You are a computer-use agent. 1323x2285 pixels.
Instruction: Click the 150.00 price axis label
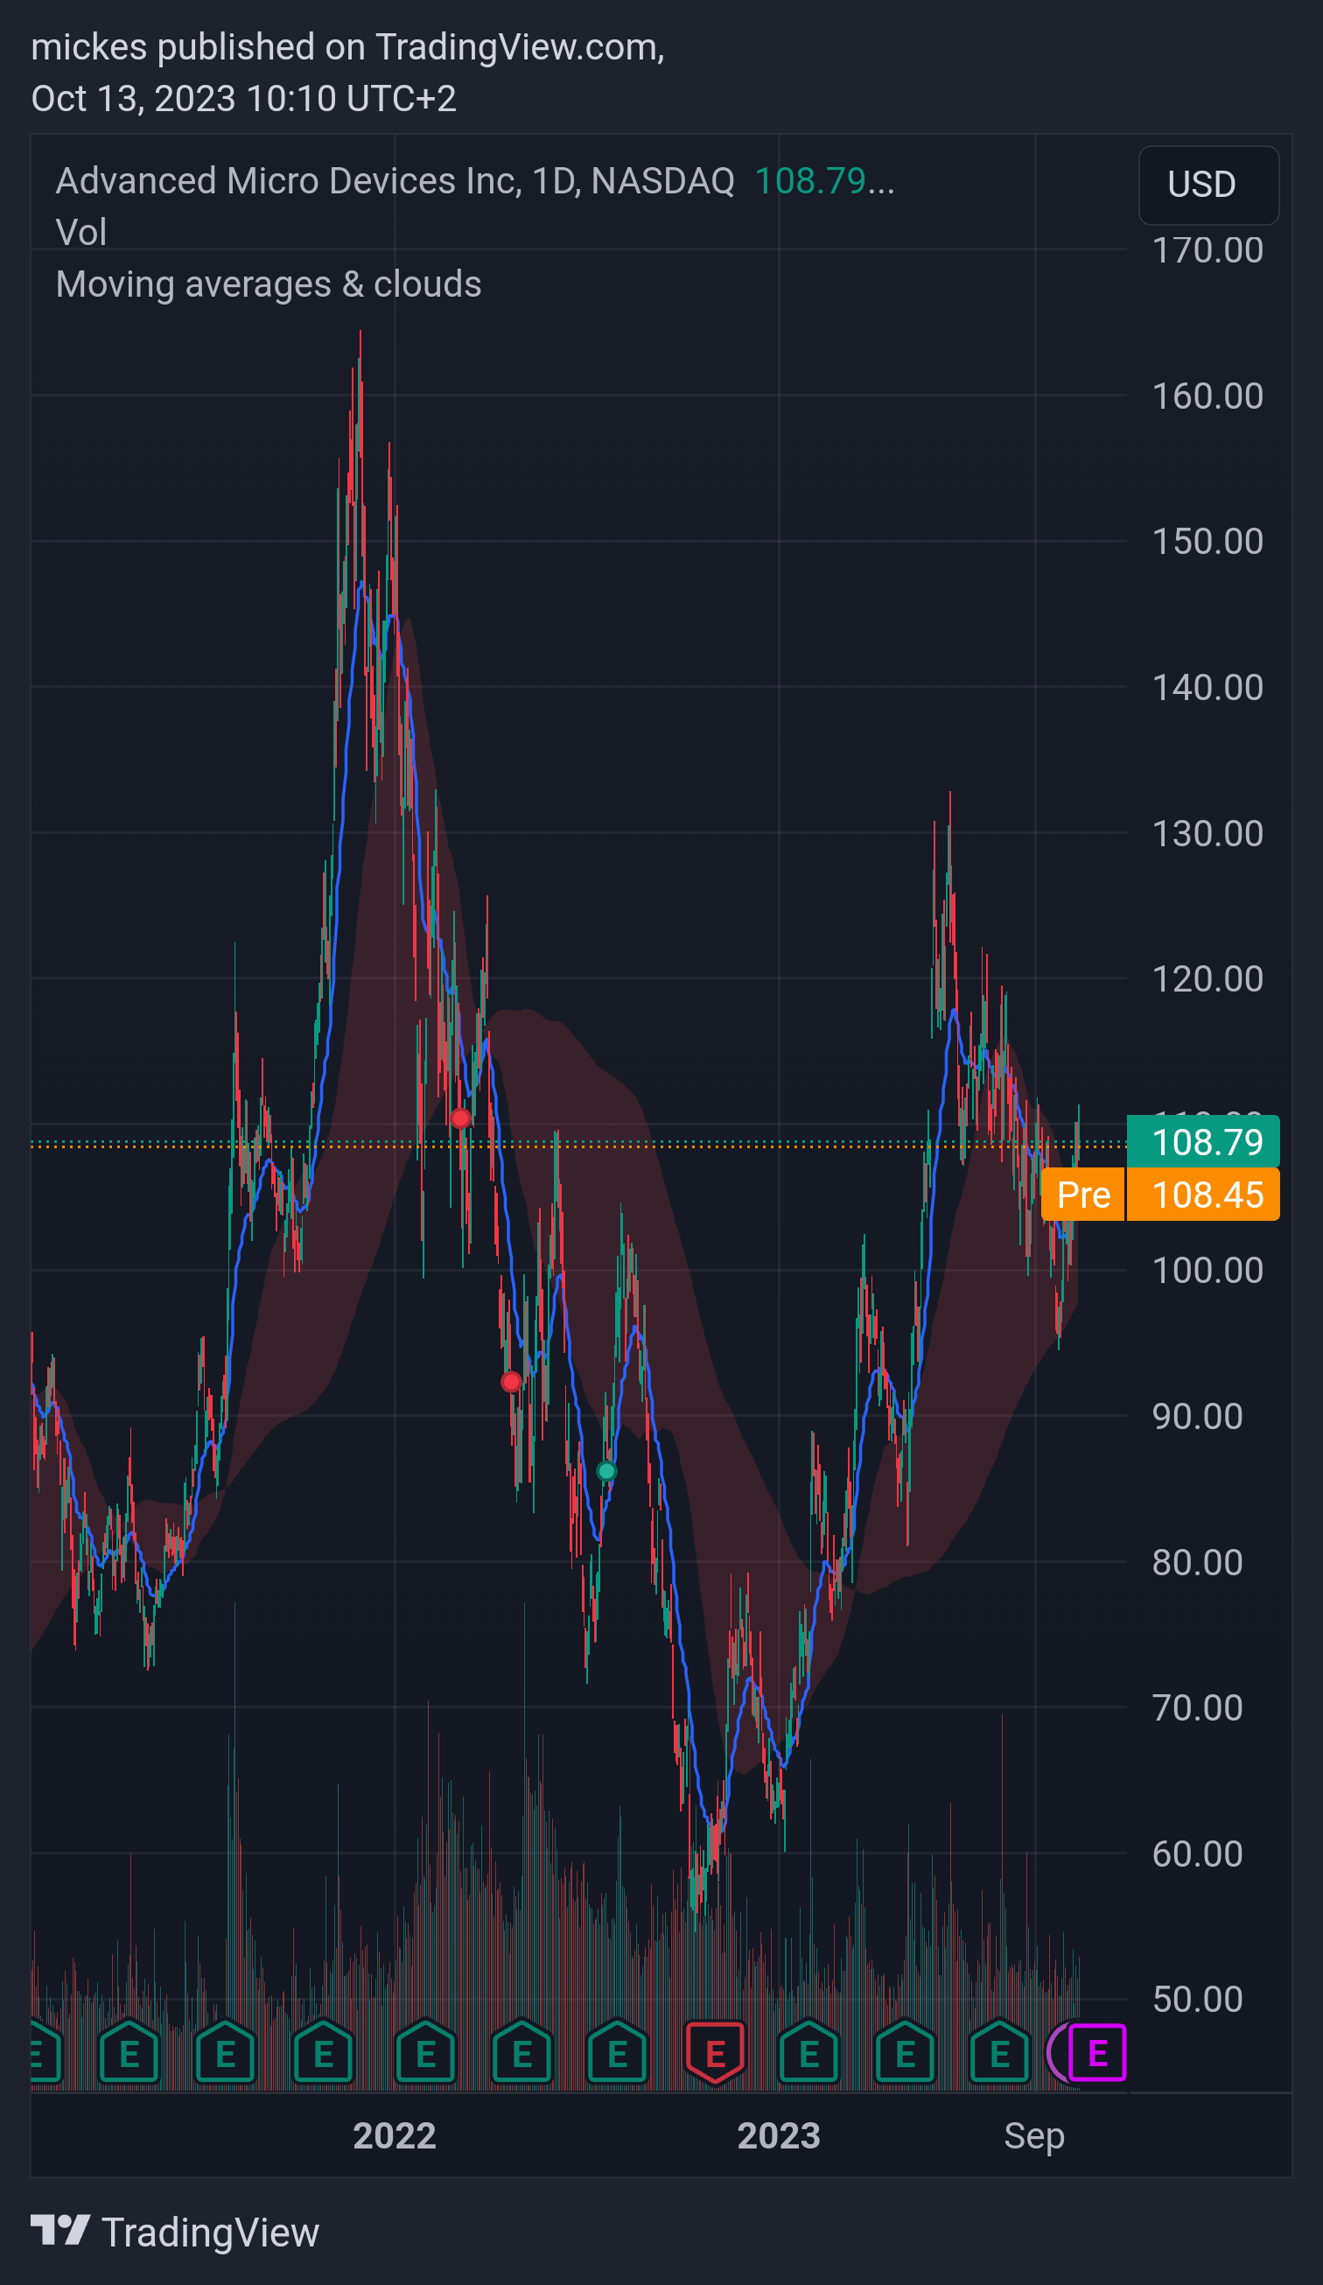point(1207,542)
